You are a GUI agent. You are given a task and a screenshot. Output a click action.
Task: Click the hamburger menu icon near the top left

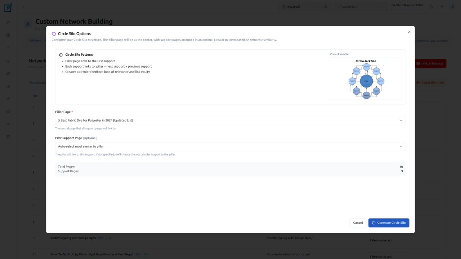[x=24, y=6]
